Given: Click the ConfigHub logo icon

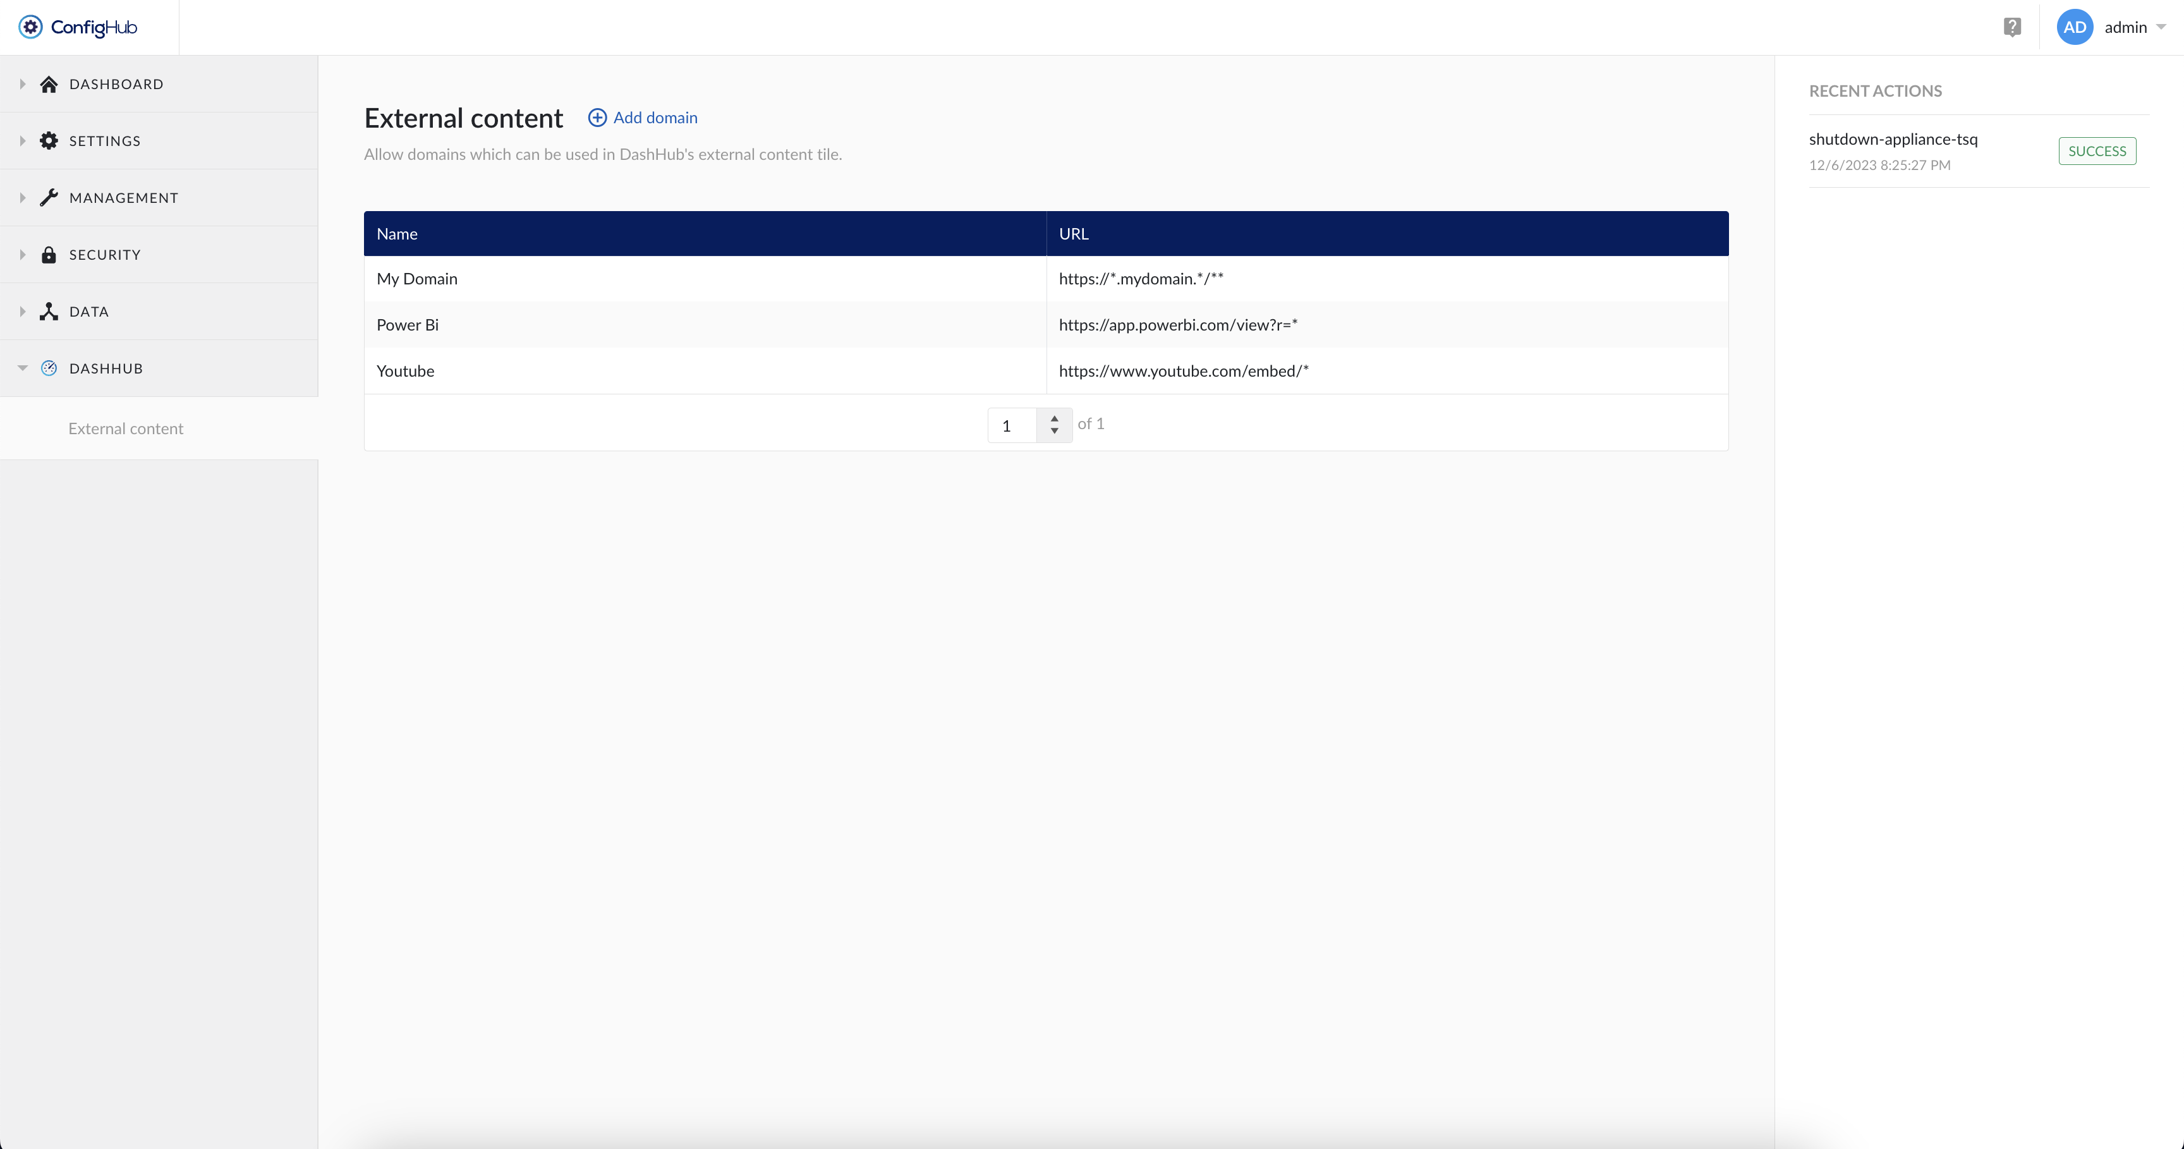Looking at the screenshot, I should tap(30, 27).
